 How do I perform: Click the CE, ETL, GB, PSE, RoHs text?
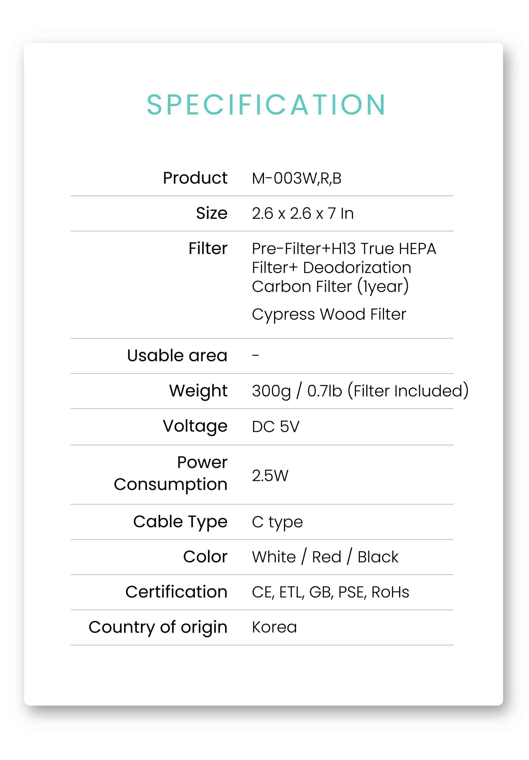coord(330,593)
